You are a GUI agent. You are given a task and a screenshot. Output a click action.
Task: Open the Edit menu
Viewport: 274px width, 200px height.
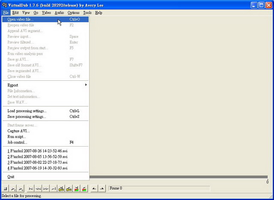(15, 13)
